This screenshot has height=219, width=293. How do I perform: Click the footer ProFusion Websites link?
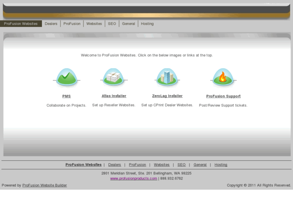[x=83, y=165]
